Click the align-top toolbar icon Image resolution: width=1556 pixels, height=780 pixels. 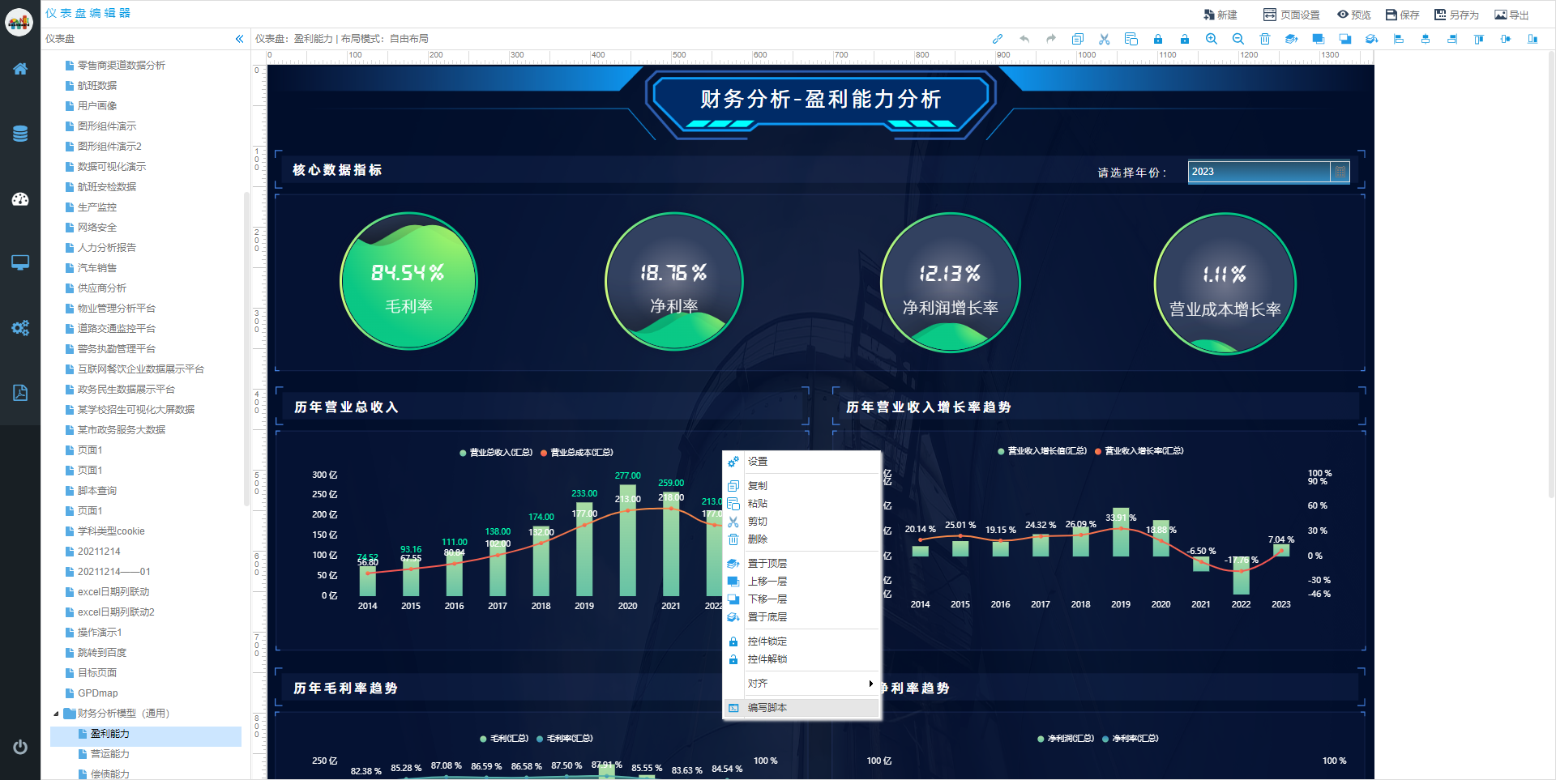[1479, 39]
